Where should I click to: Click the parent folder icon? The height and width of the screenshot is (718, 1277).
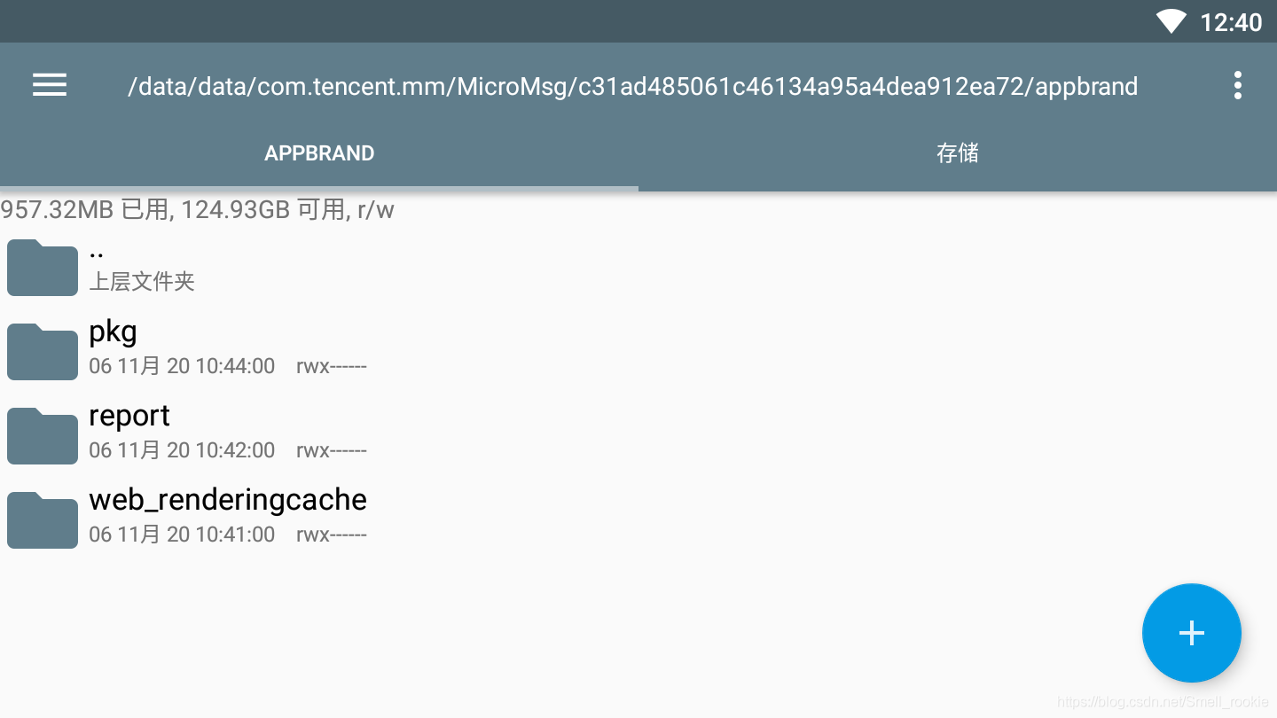(42, 268)
